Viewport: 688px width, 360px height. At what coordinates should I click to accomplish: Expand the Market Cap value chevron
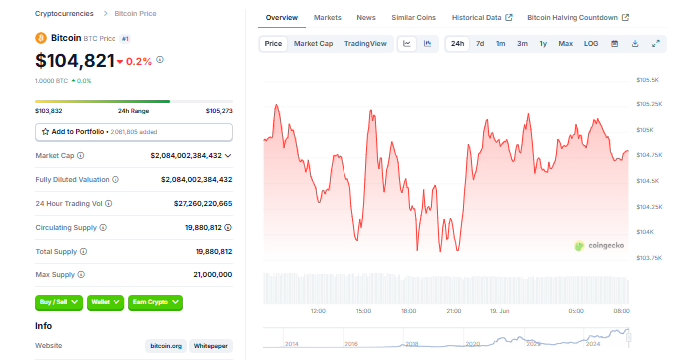228,156
